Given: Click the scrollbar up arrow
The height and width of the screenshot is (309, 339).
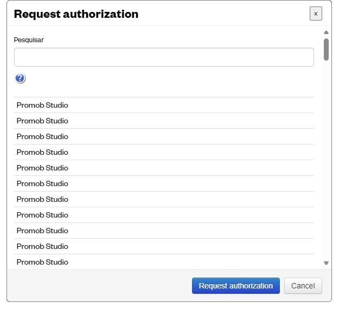Looking at the screenshot, I should [326, 32].
